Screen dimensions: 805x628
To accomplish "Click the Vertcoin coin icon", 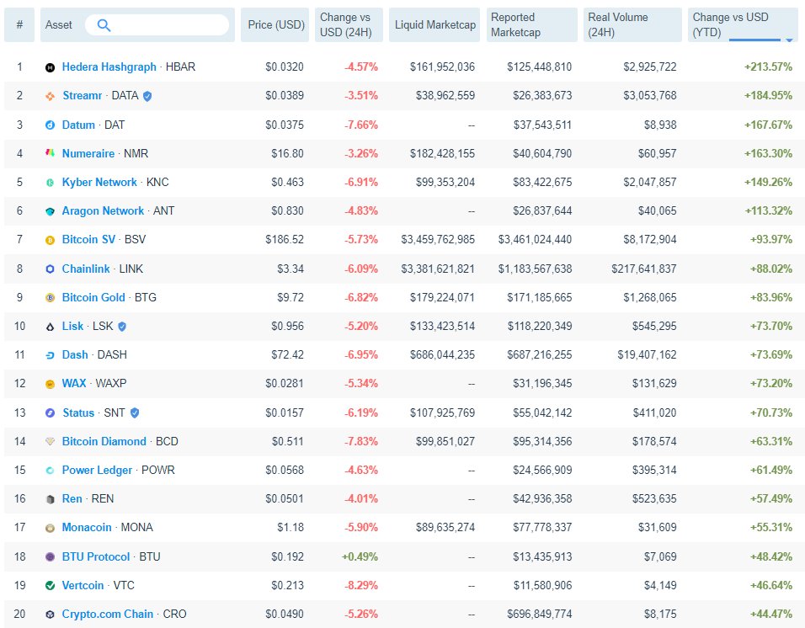I will [x=50, y=585].
